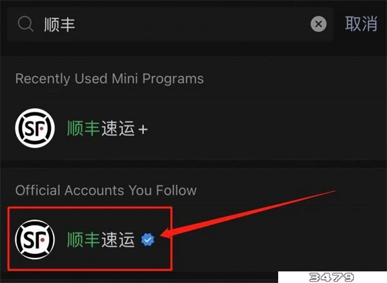Viewport: 387px width, 283px height.
Task: Click the plus sign after 顺丰速运
Action: point(143,129)
